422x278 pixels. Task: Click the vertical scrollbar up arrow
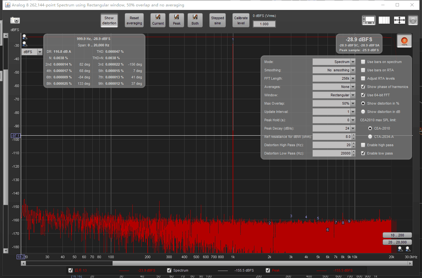click(x=5, y=35)
